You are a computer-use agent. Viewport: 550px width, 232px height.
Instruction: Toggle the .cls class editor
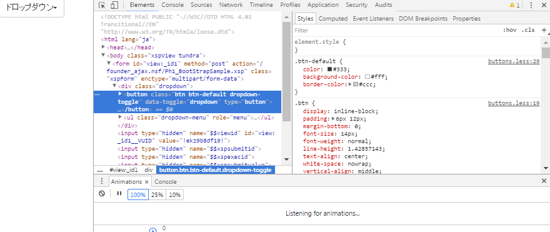(x=528, y=30)
